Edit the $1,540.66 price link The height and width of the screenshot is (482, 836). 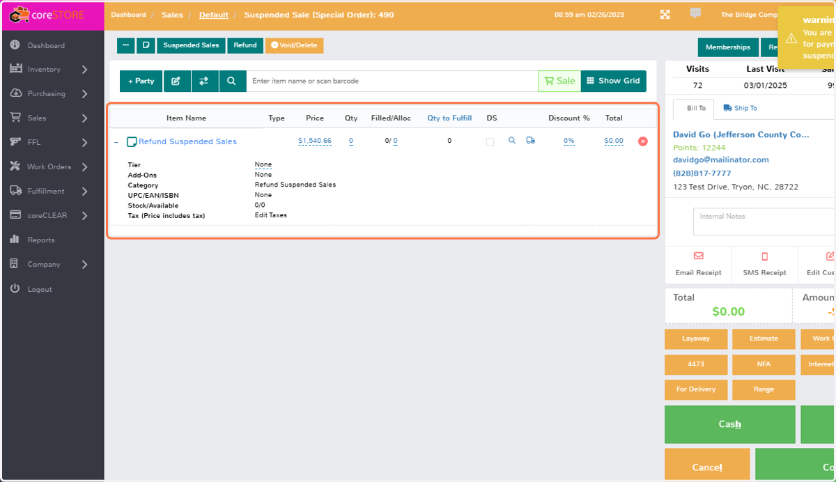point(315,141)
